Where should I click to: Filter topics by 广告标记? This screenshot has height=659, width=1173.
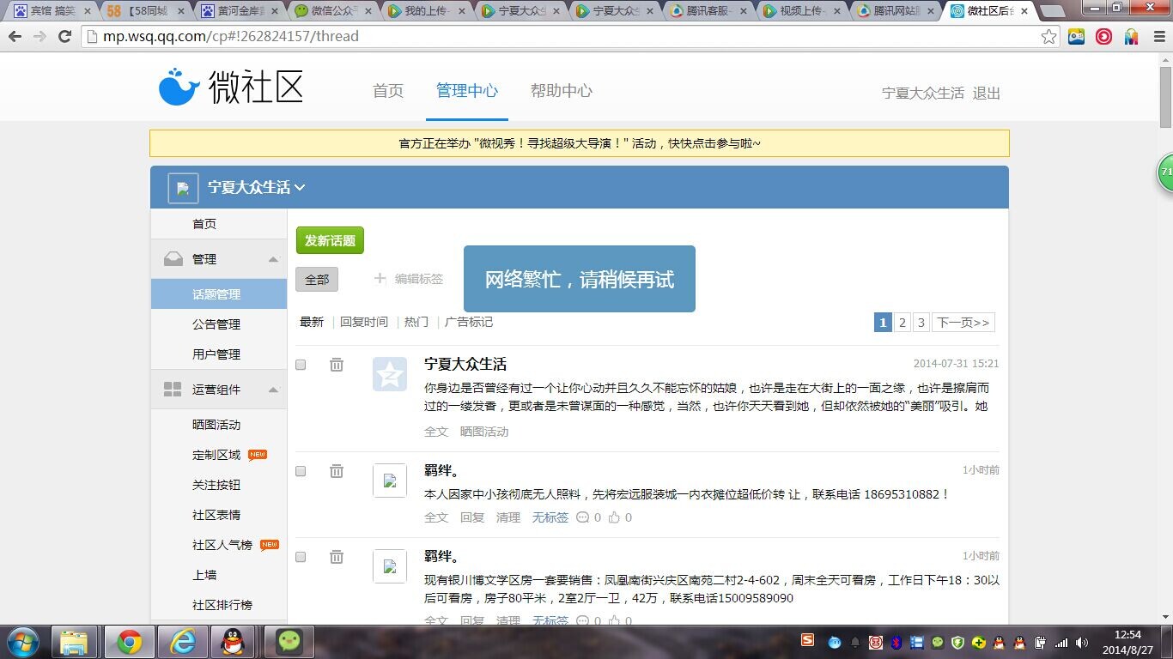469,322
